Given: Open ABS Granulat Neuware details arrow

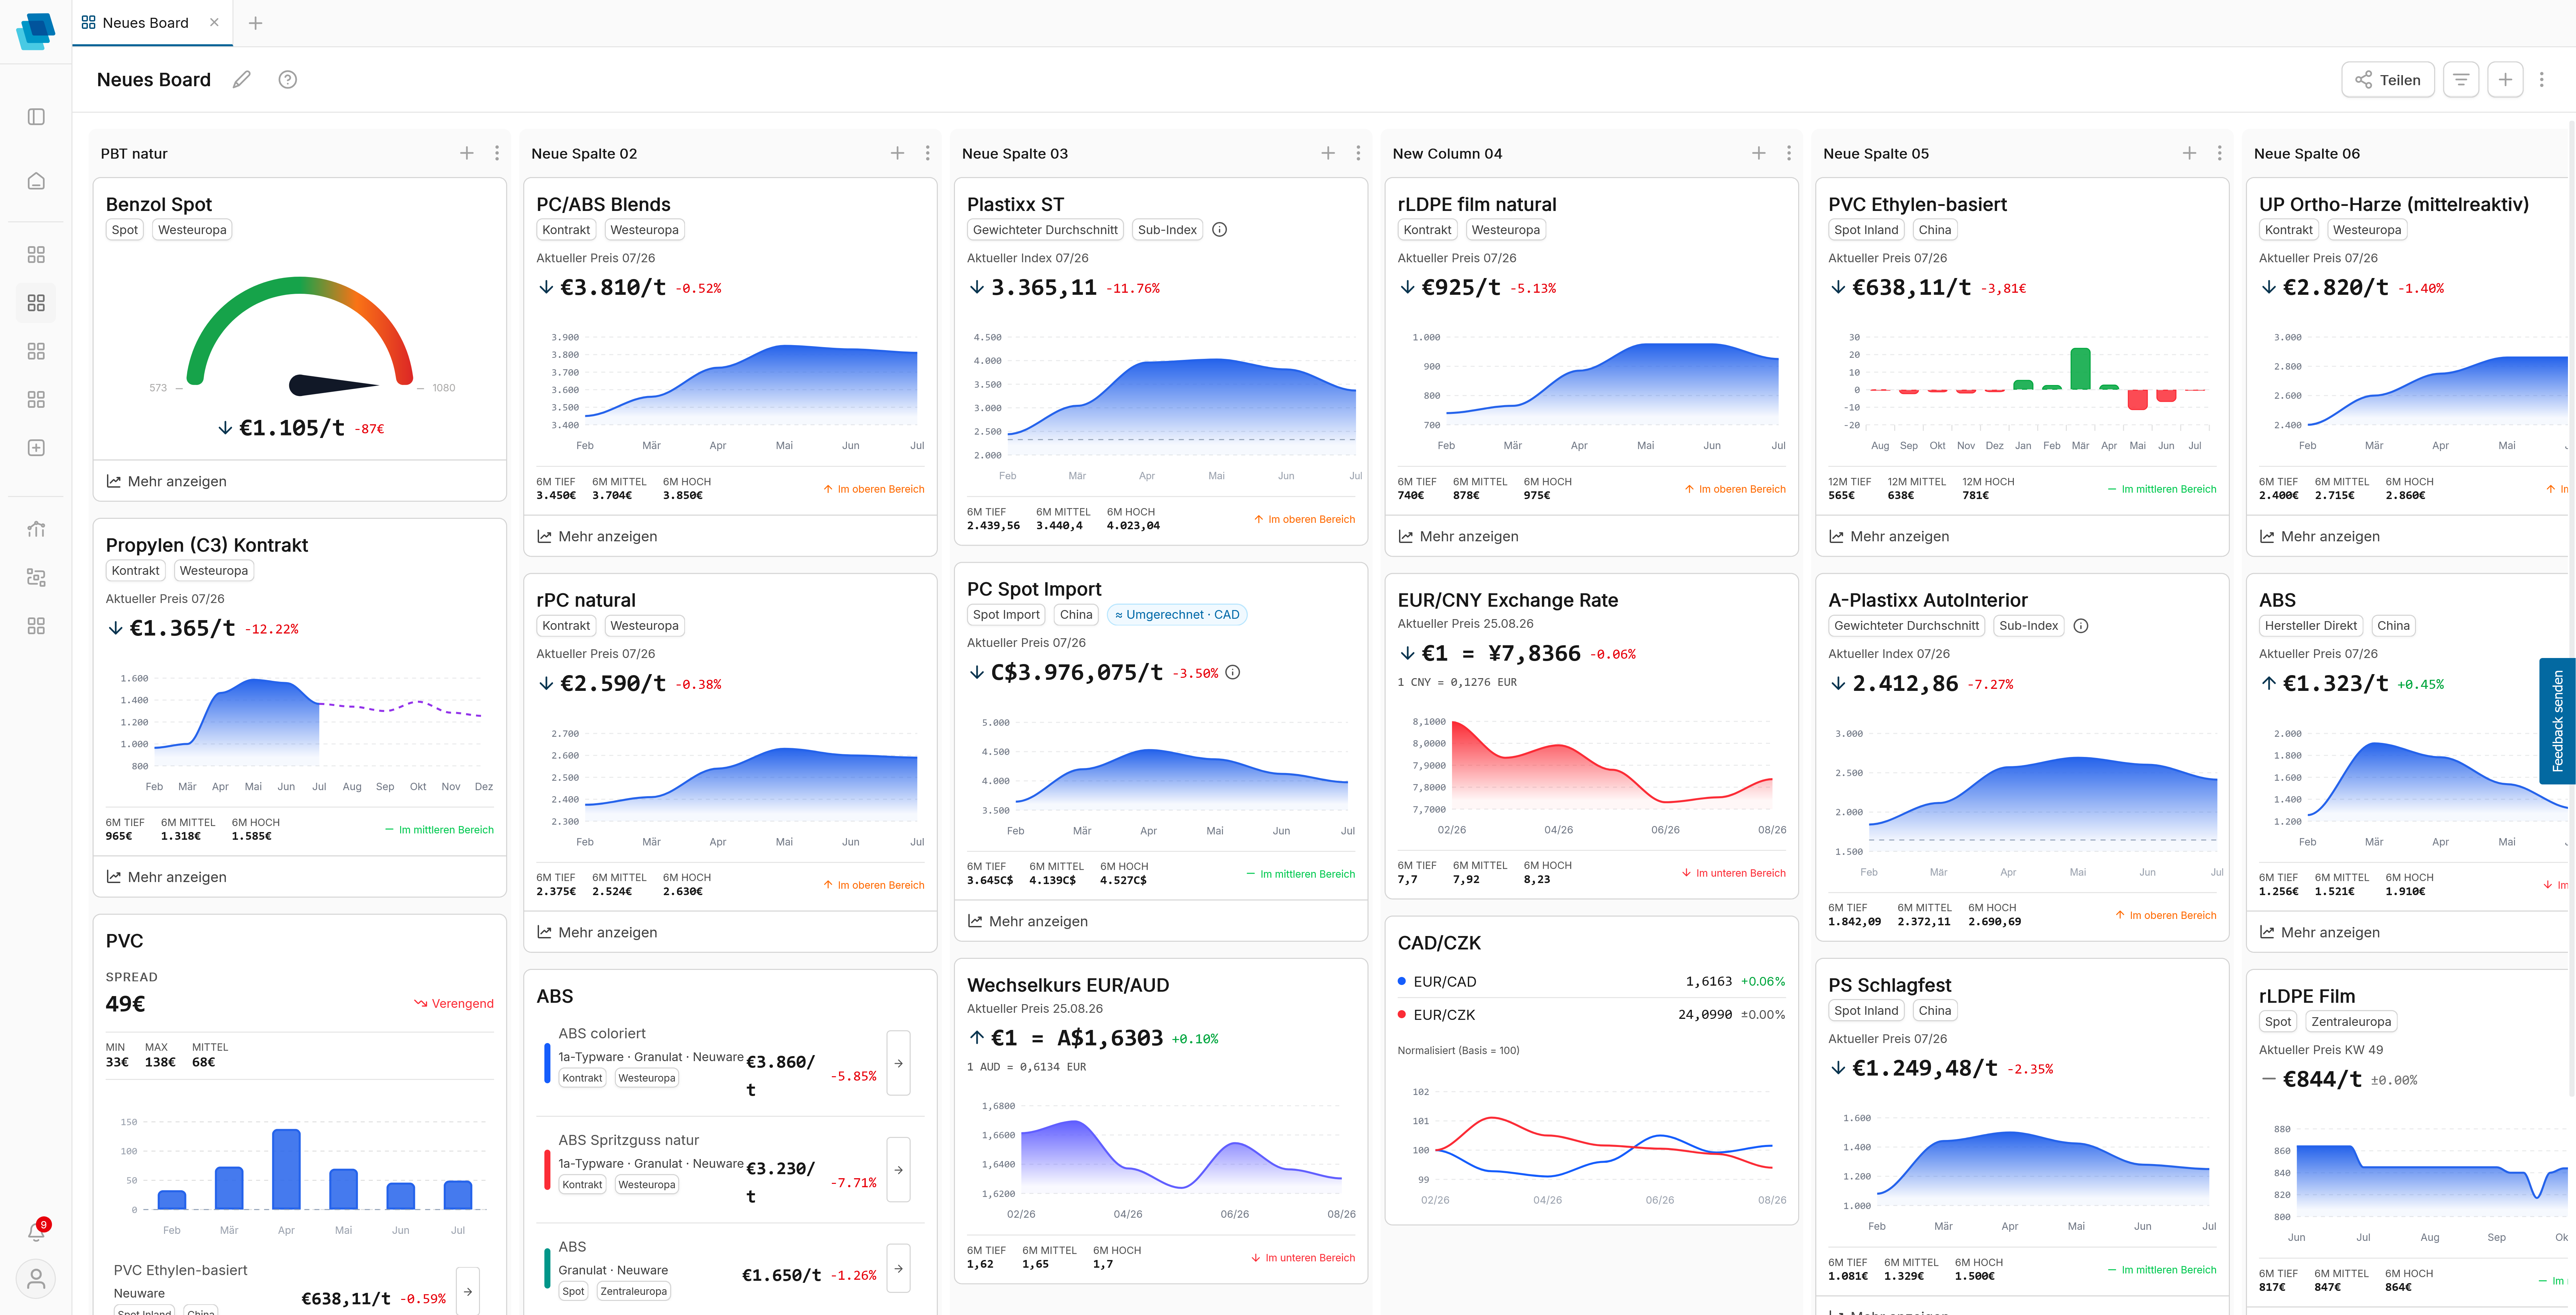Looking at the screenshot, I should tap(898, 1269).
